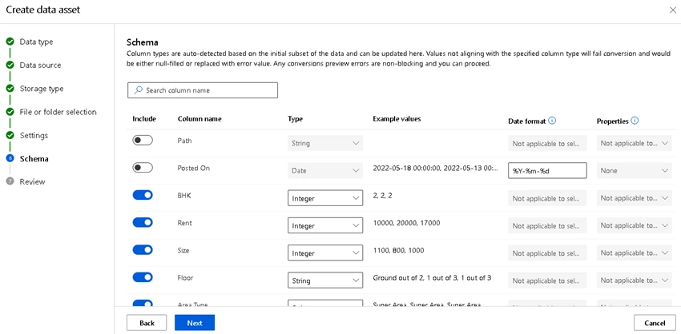Click the Settings step checkmark icon
The image size is (681, 334).
coord(10,135)
